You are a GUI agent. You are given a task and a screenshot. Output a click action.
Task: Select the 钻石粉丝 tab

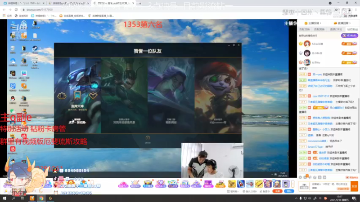tap(352, 29)
